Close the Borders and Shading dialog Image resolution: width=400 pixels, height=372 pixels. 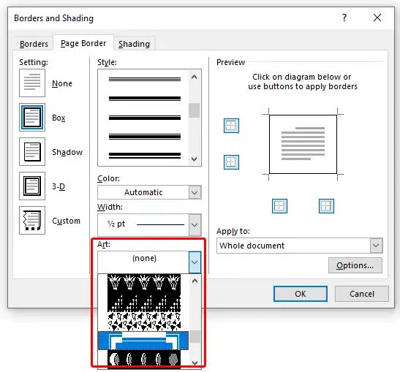(377, 18)
